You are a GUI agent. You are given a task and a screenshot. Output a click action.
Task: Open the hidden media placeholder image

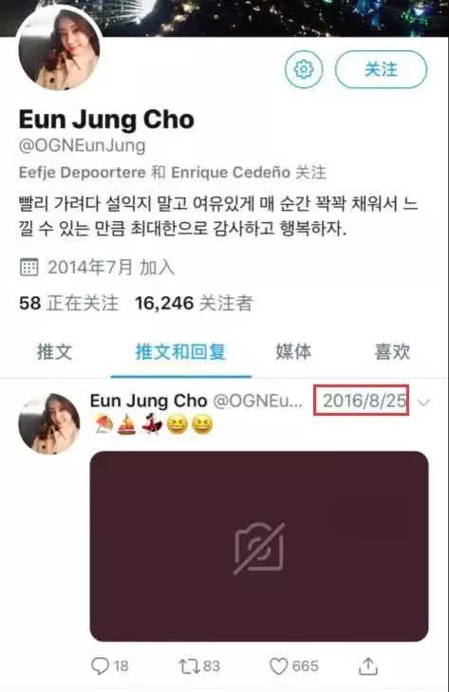(x=259, y=546)
